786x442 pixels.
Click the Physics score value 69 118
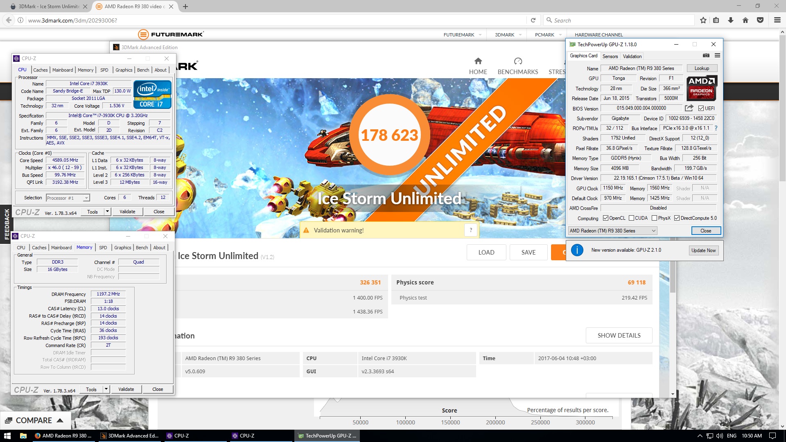pos(637,282)
